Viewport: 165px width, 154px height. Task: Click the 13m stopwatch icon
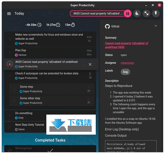pyautogui.click(x=73, y=25)
